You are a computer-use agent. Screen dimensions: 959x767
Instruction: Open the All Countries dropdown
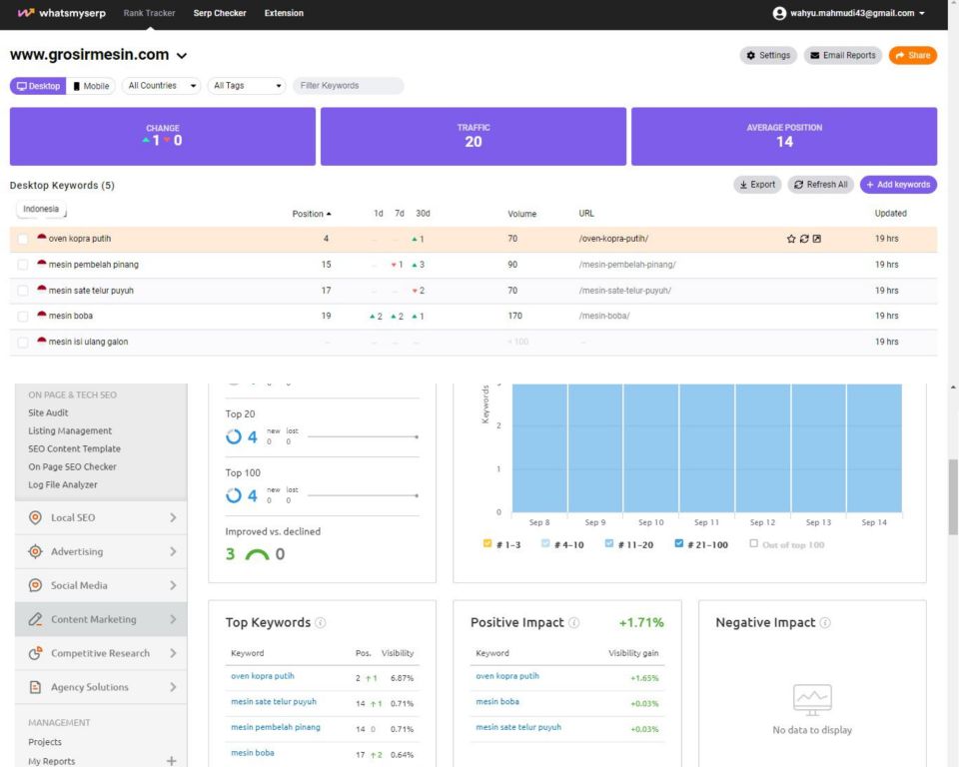click(162, 86)
